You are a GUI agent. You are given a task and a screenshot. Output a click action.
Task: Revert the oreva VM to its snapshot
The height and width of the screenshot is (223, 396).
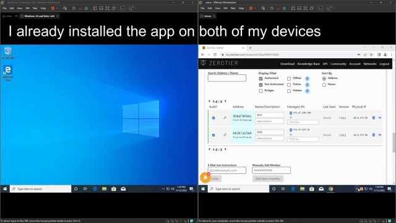pos(278,8)
